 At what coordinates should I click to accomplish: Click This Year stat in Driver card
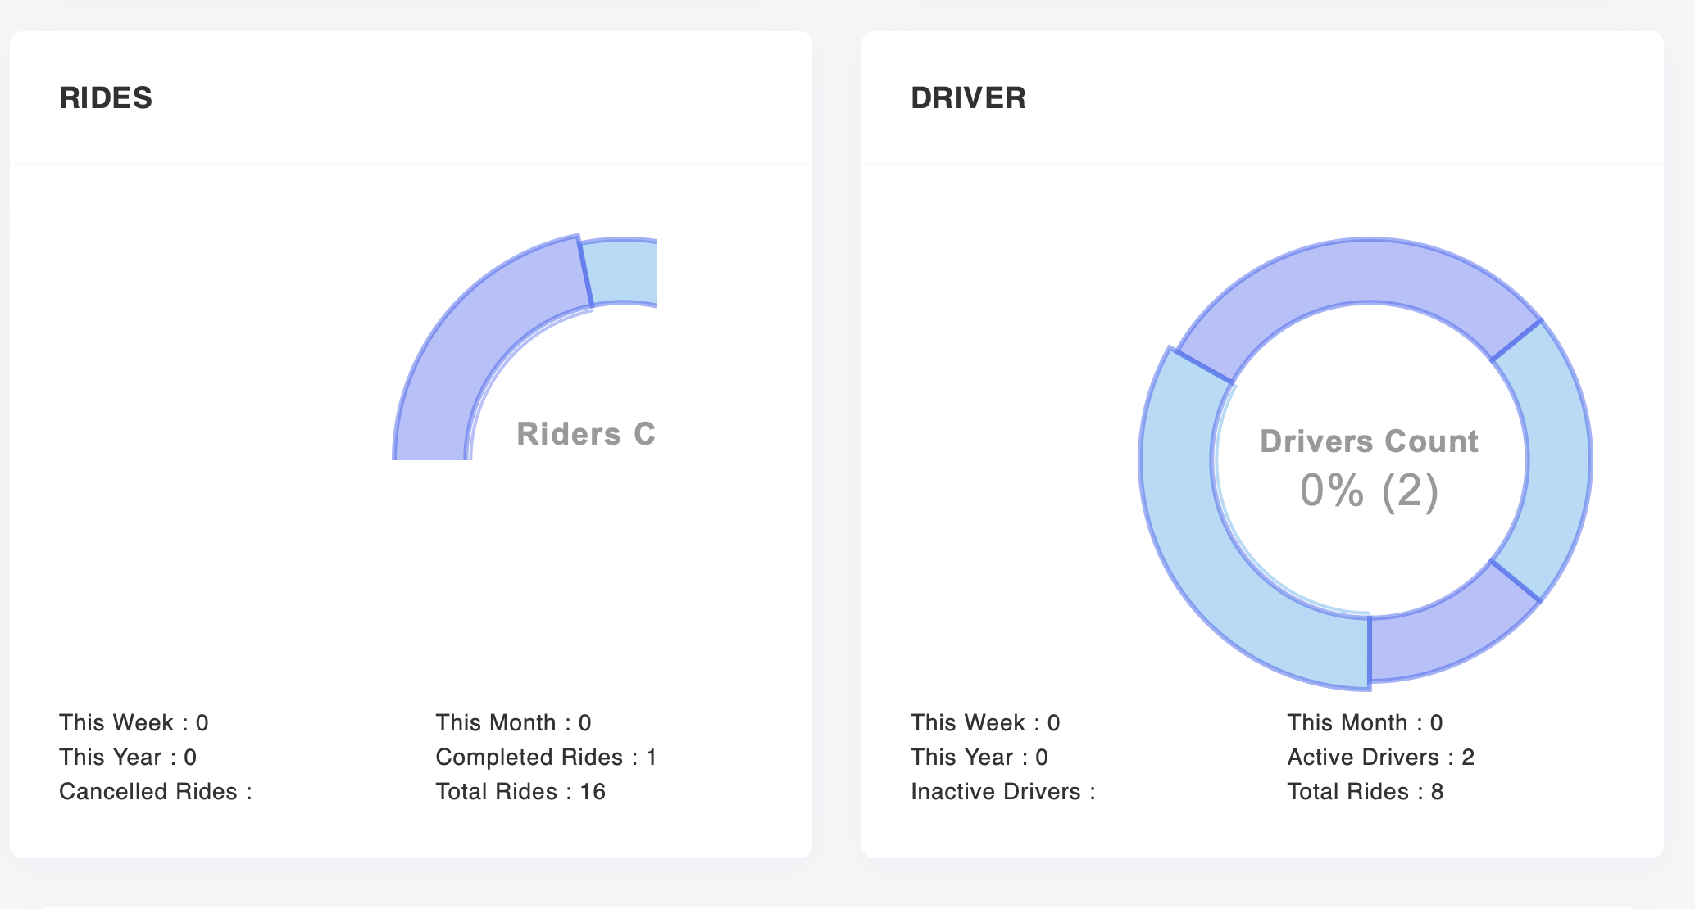979,757
